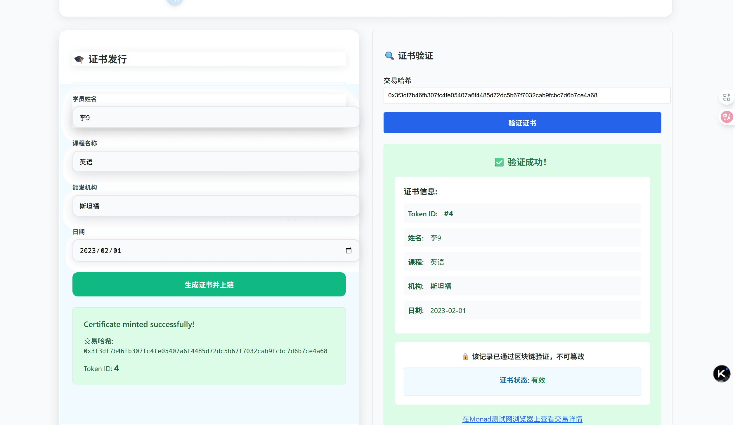
Task: Click the graduation cap icon beside 证书发行
Action: click(x=79, y=59)
